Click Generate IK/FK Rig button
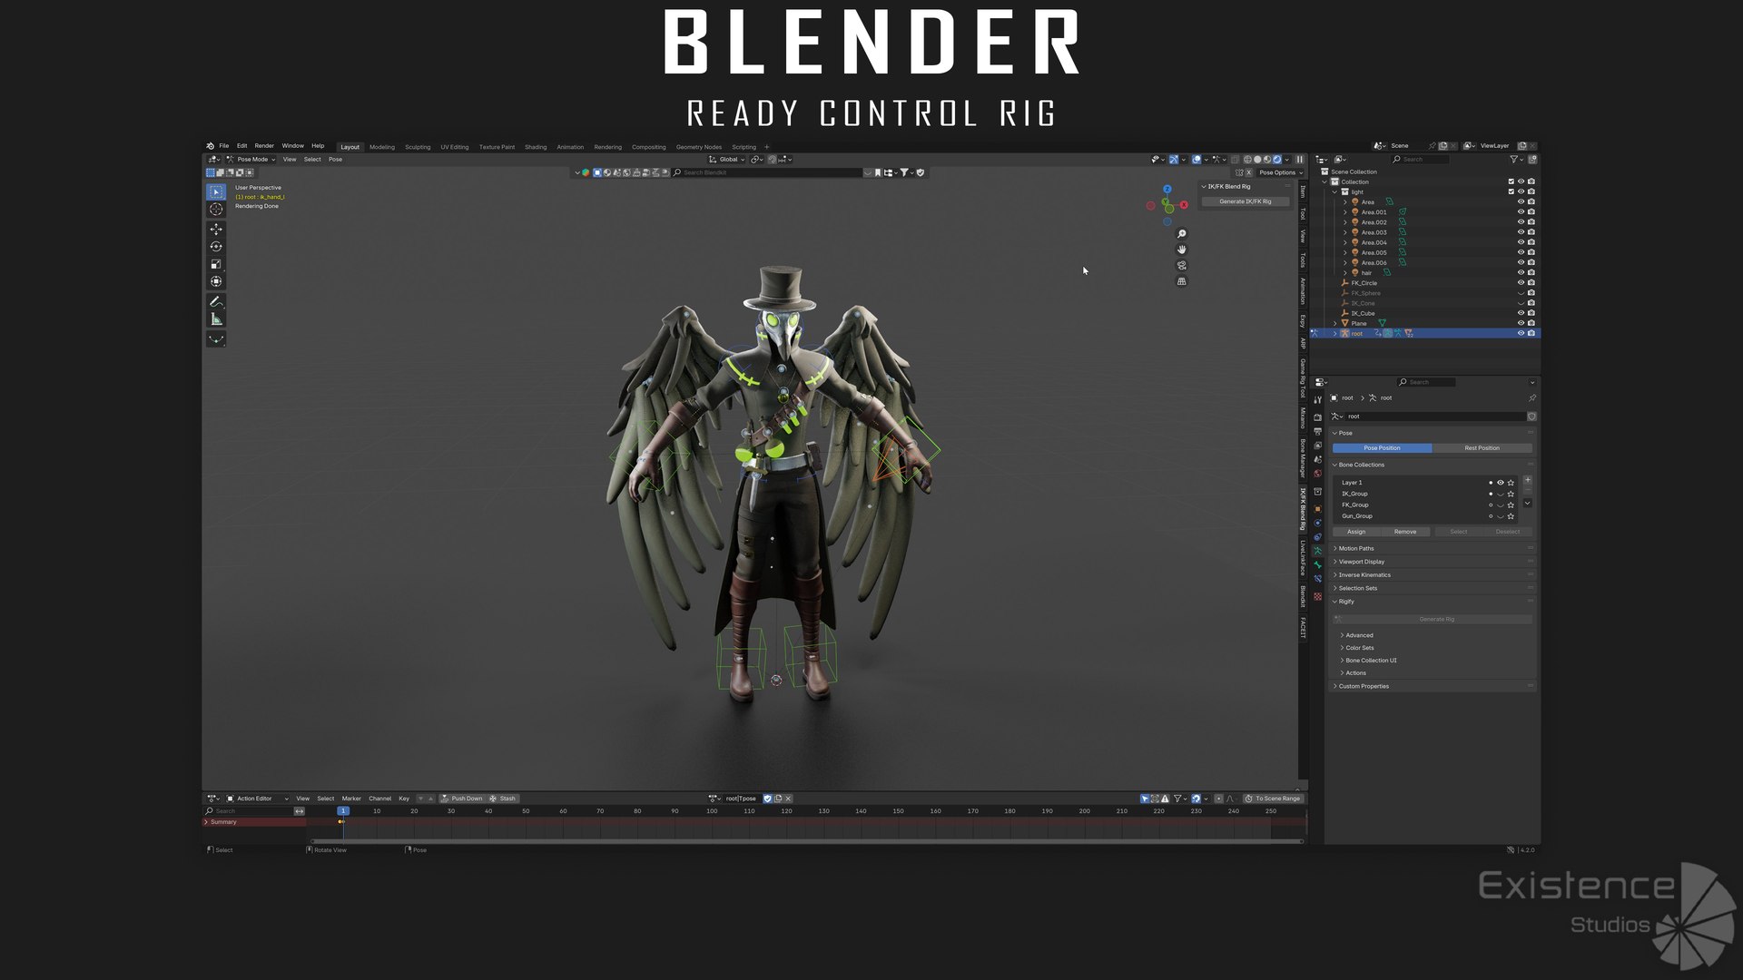The height and width of the screenshot is (980, 1743). (1246, 201)
